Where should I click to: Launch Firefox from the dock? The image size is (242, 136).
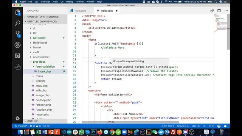[x=100, y=132]
